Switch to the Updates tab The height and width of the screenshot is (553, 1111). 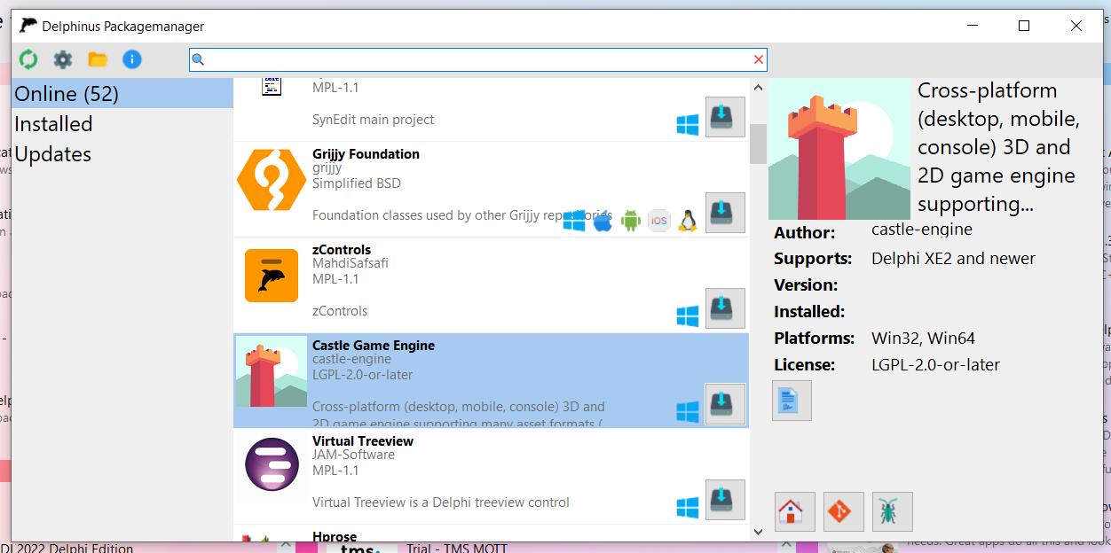pyautogui.click(x=52, y=153)
